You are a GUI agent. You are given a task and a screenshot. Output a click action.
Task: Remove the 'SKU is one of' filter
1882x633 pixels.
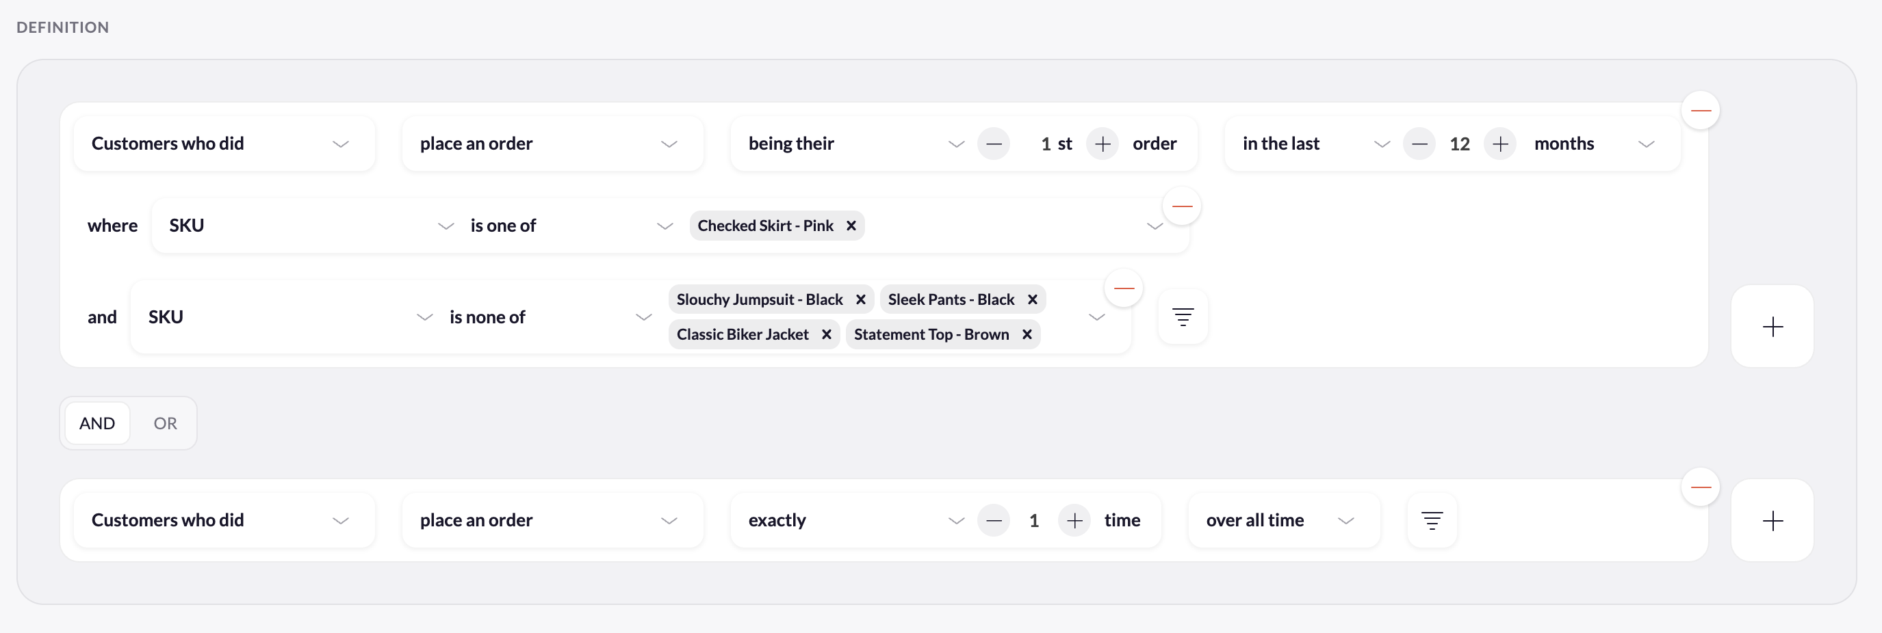click(1181, 206)
